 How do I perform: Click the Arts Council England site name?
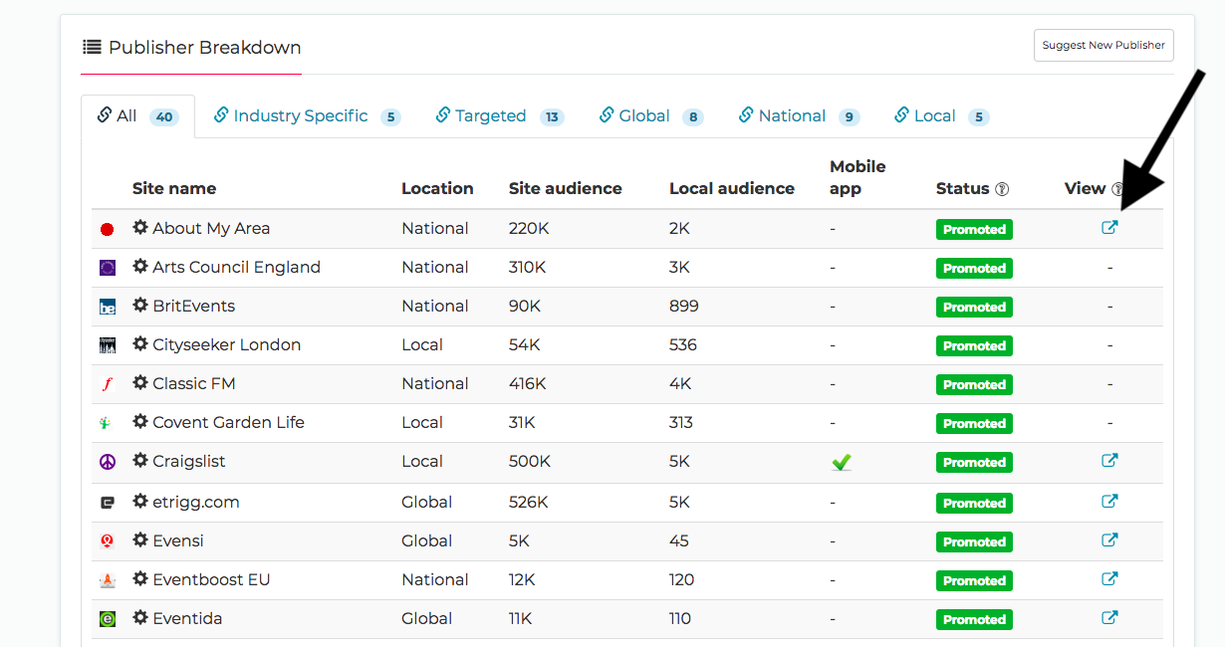tap(236, 267)
